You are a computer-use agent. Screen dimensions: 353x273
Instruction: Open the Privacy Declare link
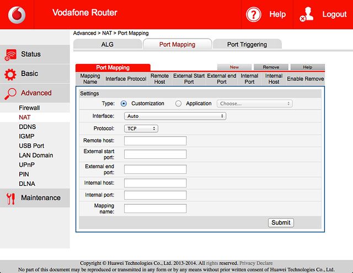(256, 263)
